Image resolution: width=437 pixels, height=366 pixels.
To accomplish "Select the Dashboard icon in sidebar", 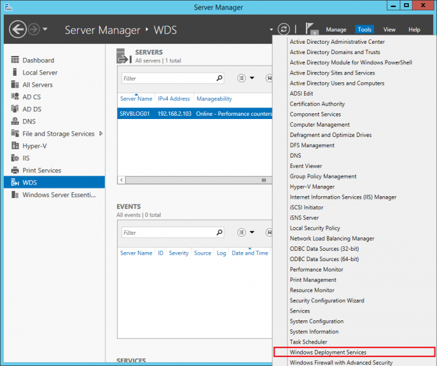I will [x=15, y=60].
